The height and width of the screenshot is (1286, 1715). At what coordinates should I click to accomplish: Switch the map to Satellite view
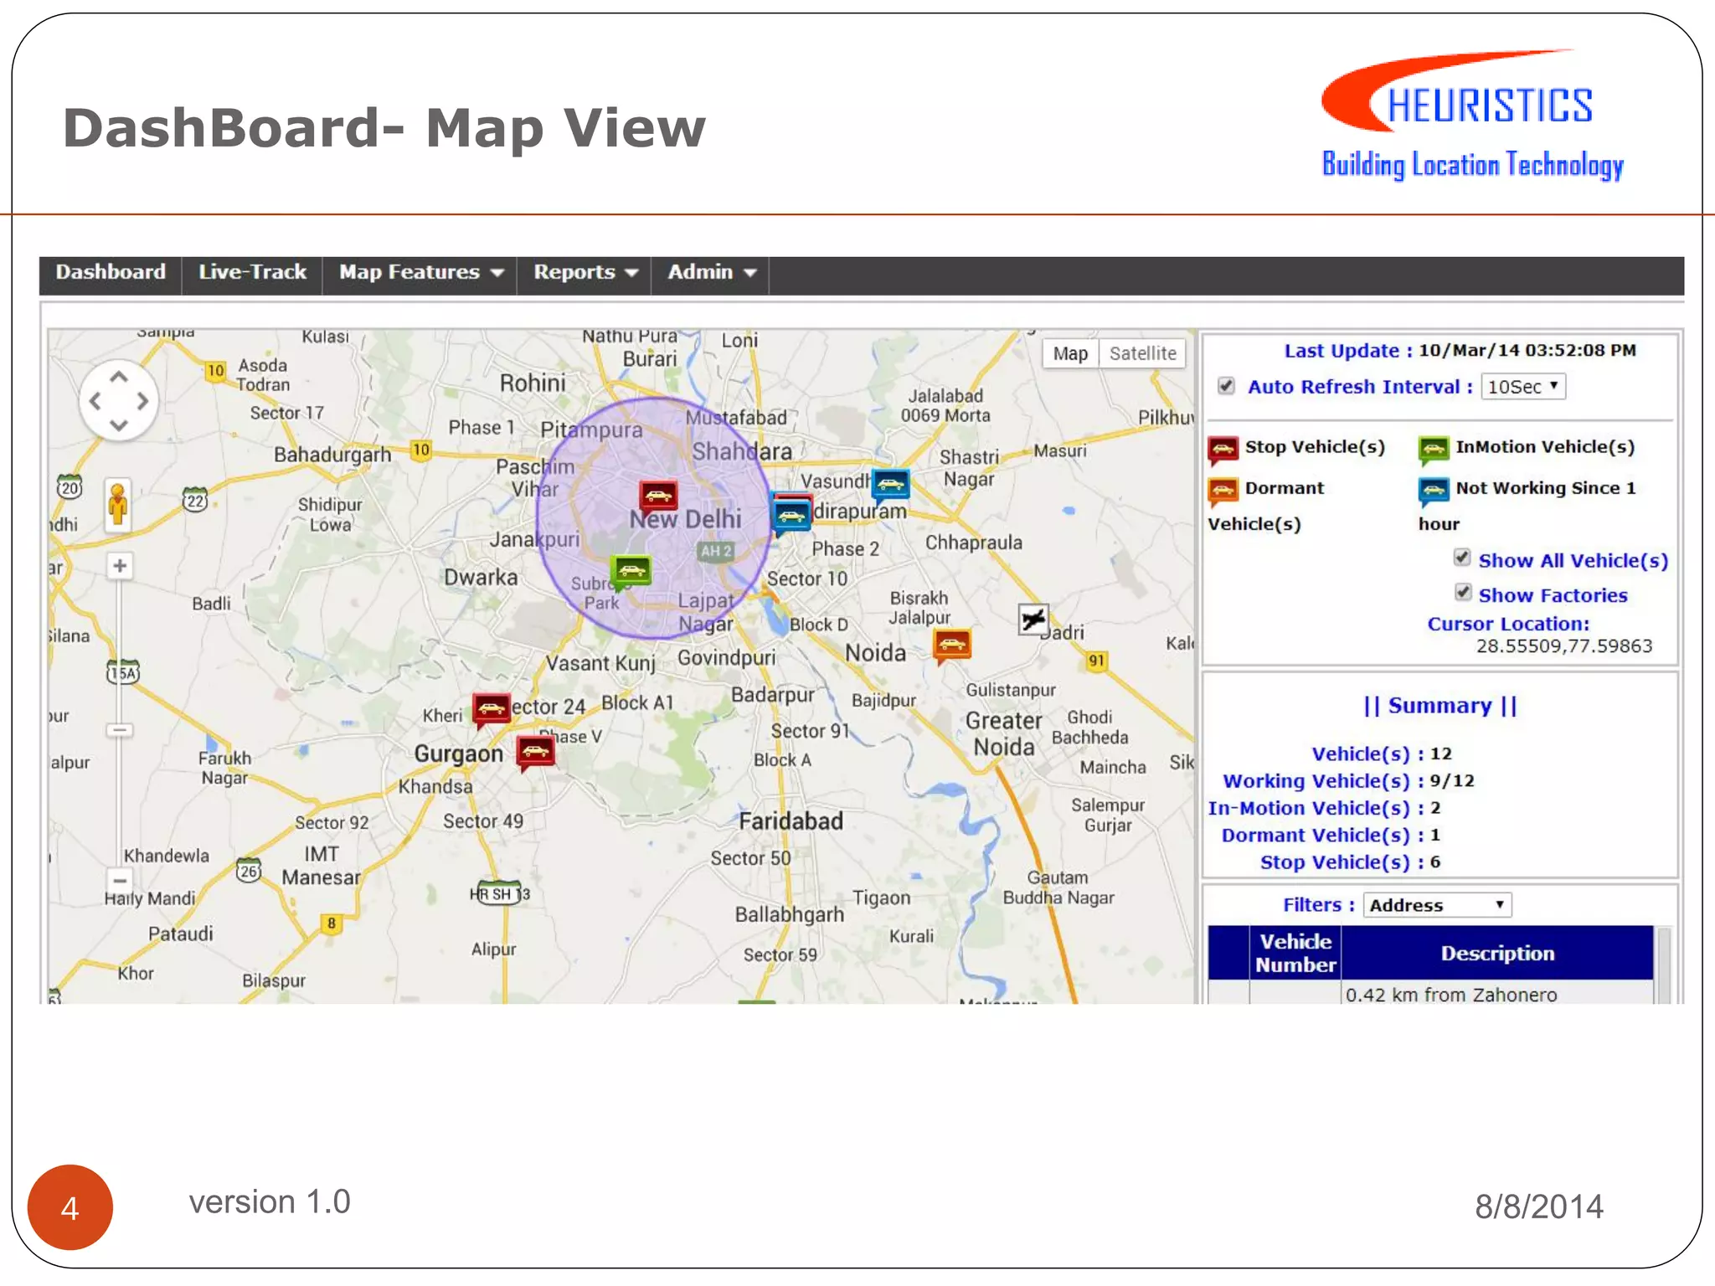tap(1142, 353)
